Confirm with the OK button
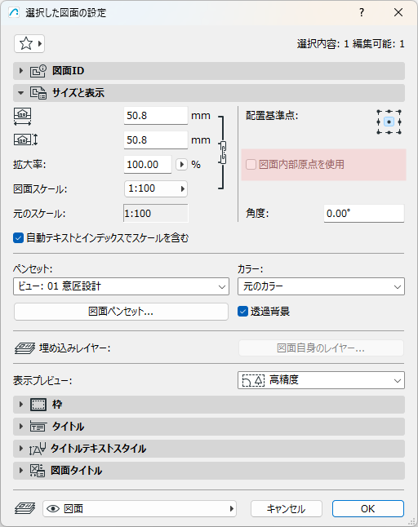 coord(368,509)
